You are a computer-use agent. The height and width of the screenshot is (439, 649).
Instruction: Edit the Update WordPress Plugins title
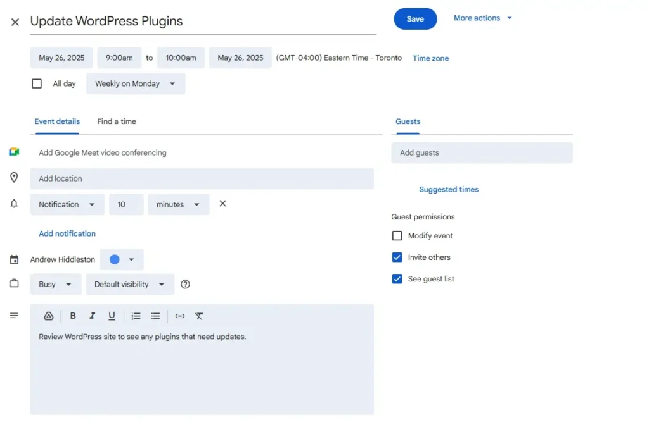click(203, 21)
